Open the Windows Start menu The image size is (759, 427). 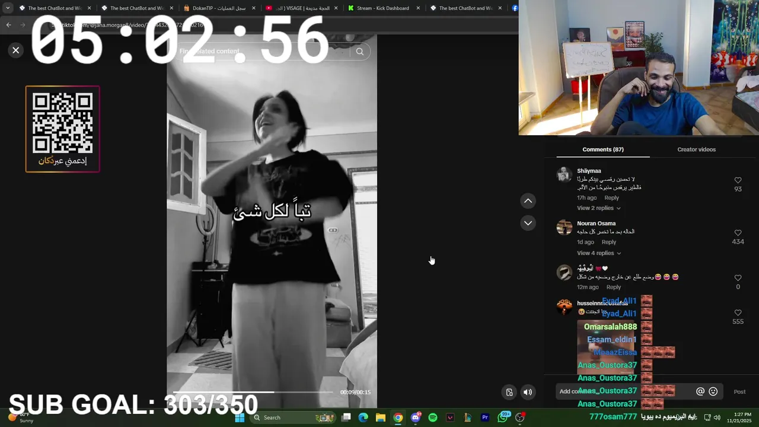(240, 418)
